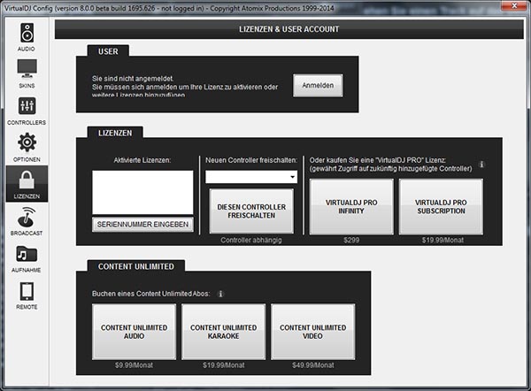The image size is (531, 391).
Task: Select the LIZENZEN section tab header
Action: pos(115,133)
